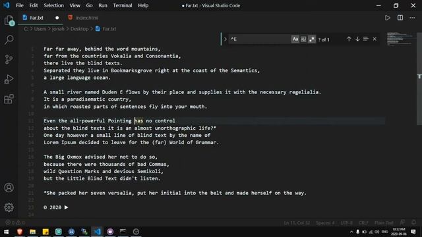Click Spaces: 4 indentation status item

pyautogui.click(x=325, y=223)
